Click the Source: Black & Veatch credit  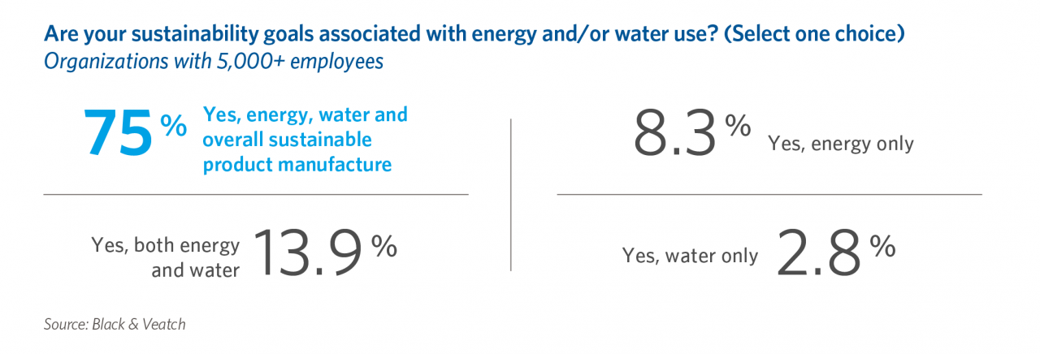pos(115,324)
